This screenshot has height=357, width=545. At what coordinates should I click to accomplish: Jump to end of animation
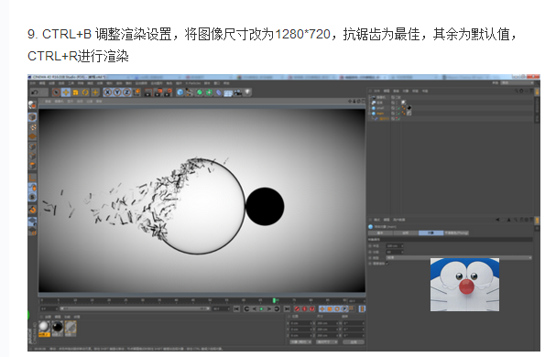tap(287, 308)
